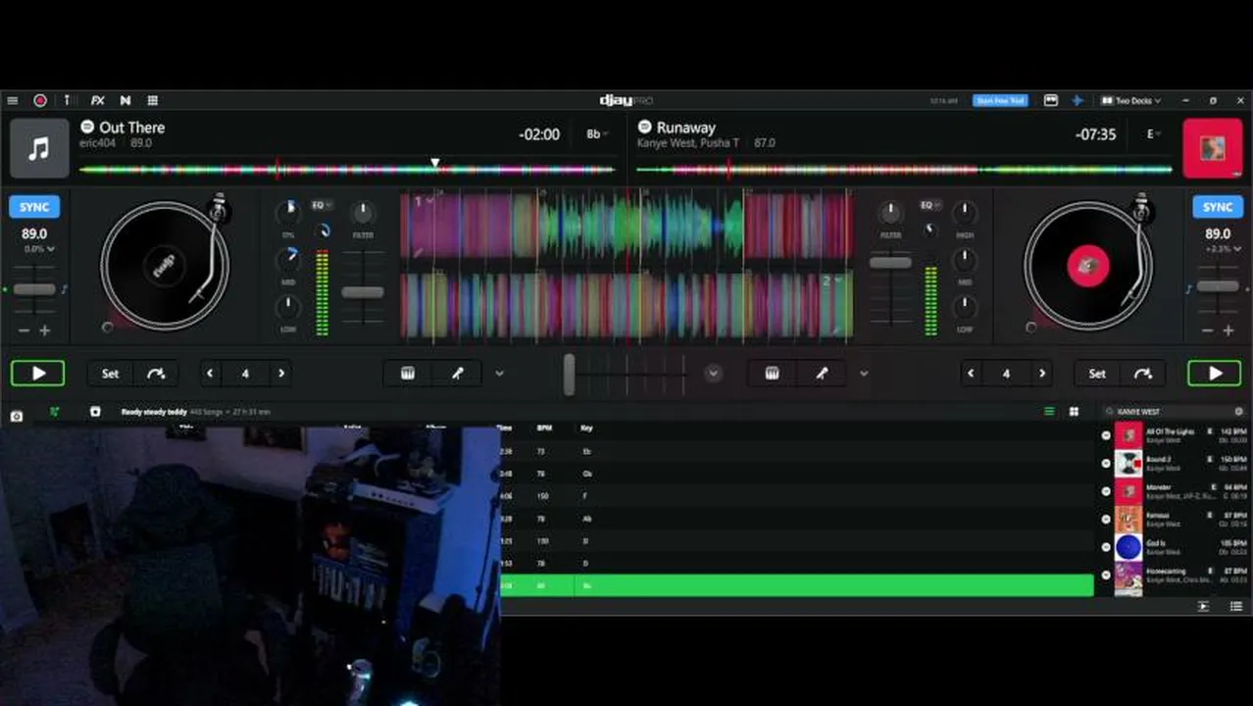
Task: Click the blue Automix AI sparkle icon
Action: 1078,100
